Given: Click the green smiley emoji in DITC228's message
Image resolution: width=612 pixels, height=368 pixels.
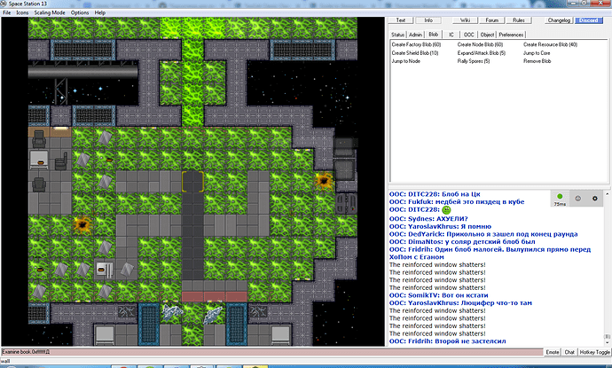Looking at the screenshot, I should coord(446,210).
